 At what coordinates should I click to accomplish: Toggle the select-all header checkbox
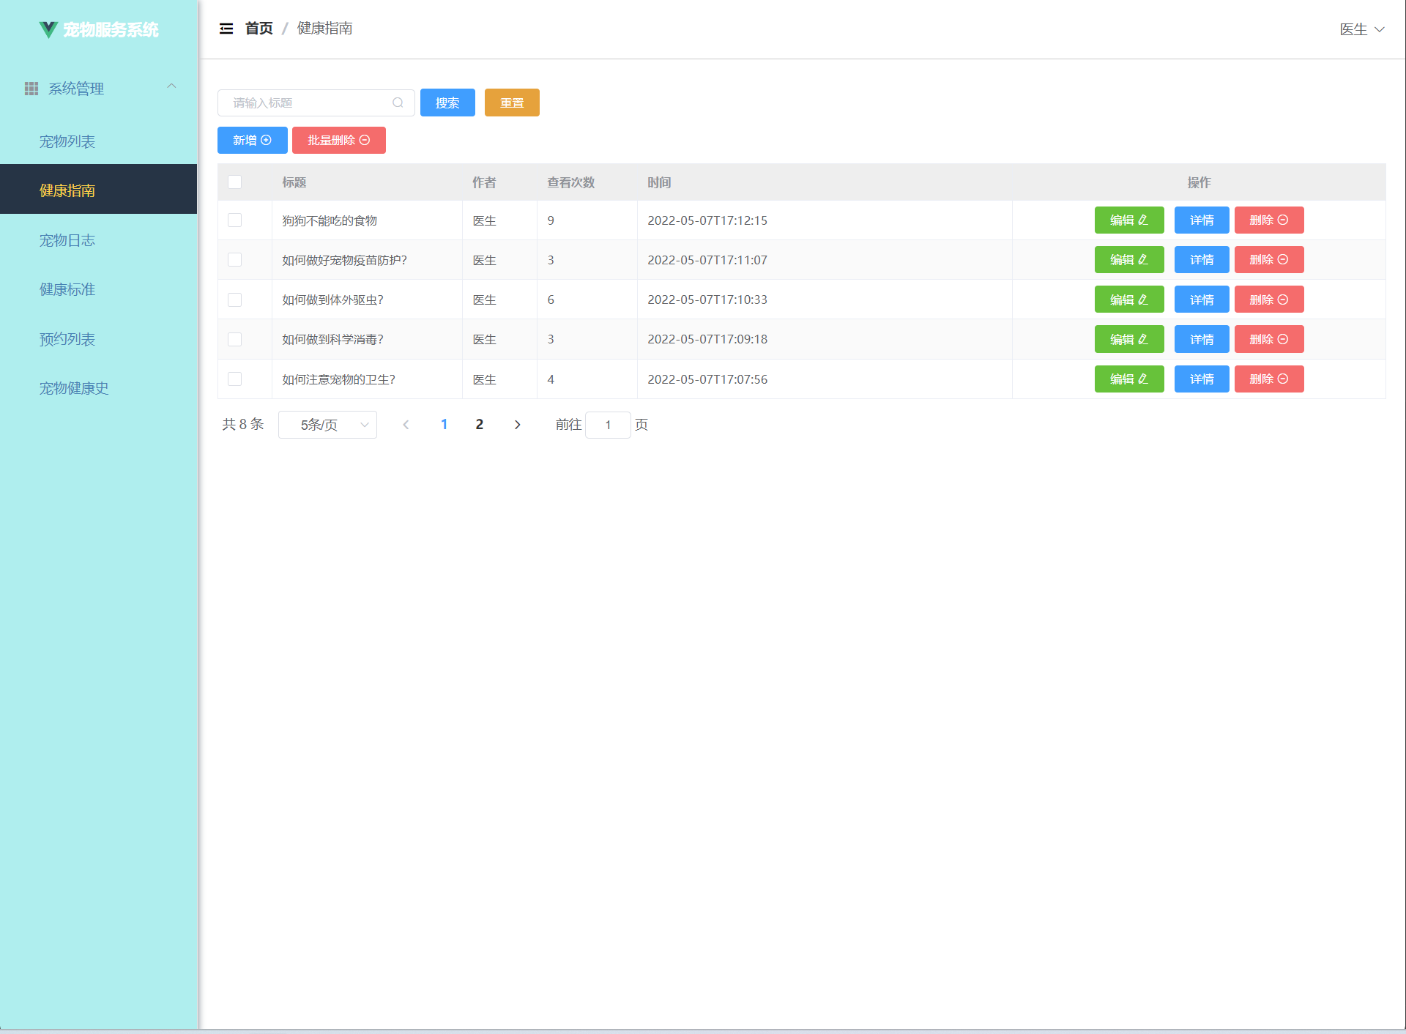click(234, 182)
